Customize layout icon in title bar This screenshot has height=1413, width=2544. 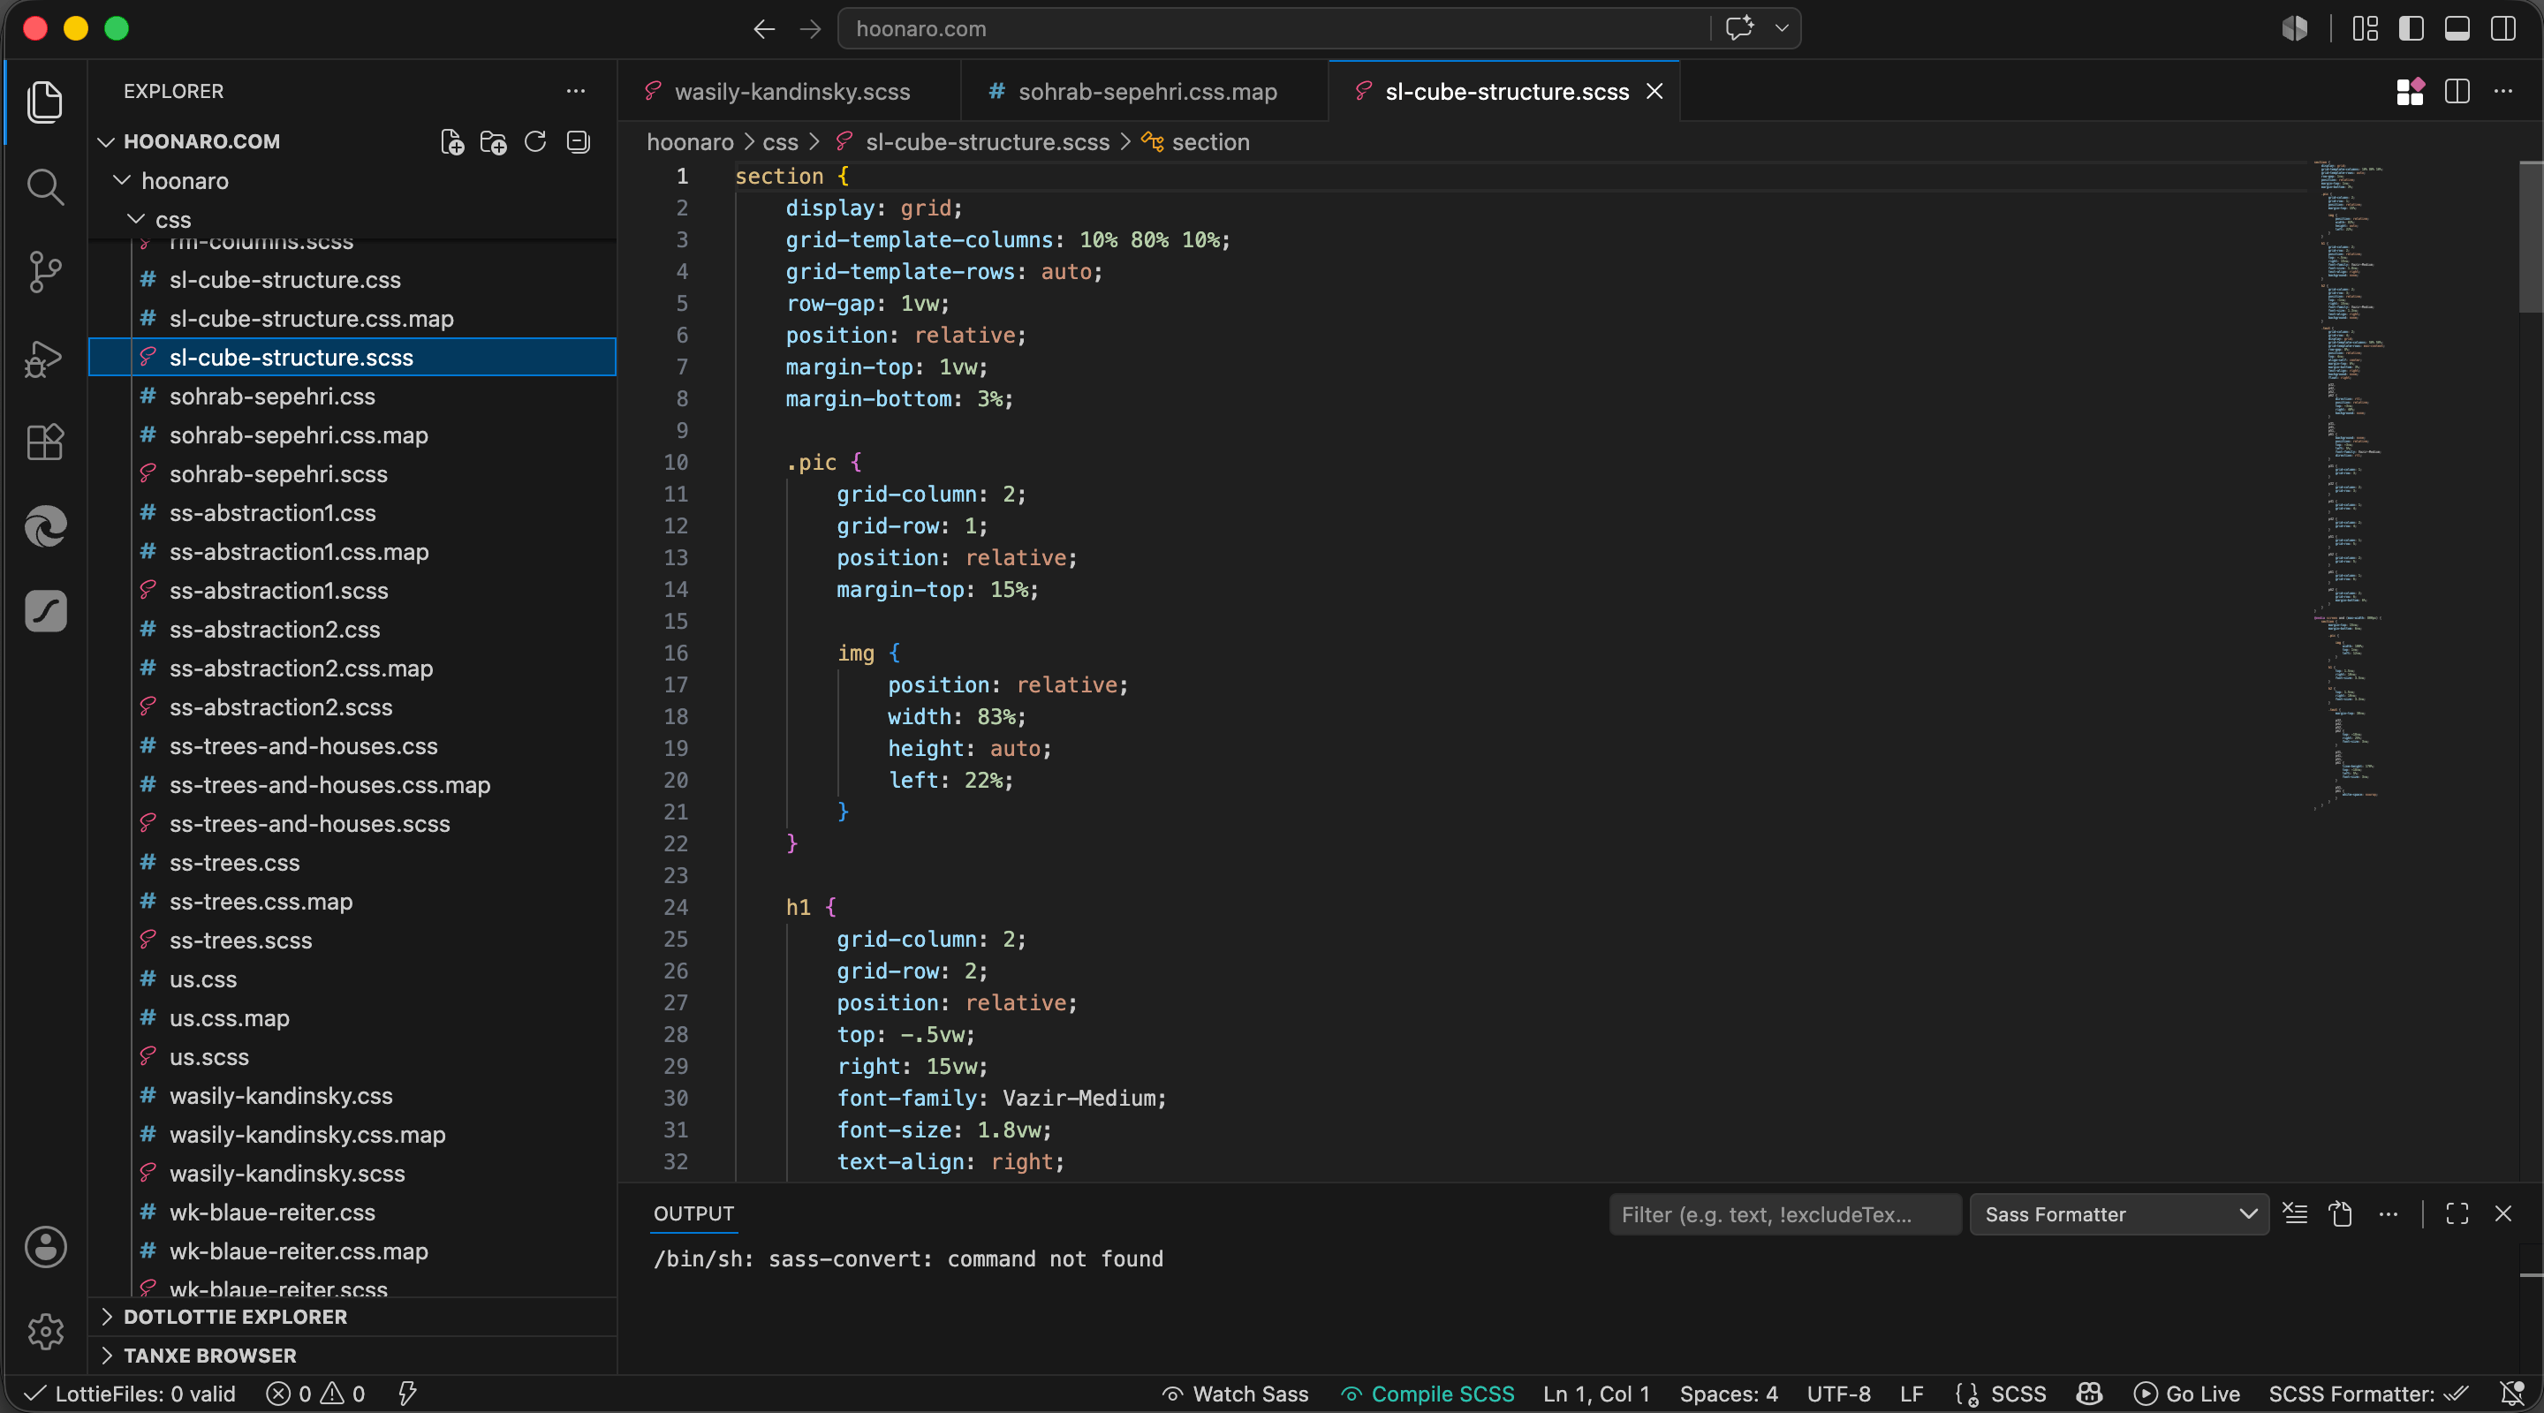pos(2366,28)
